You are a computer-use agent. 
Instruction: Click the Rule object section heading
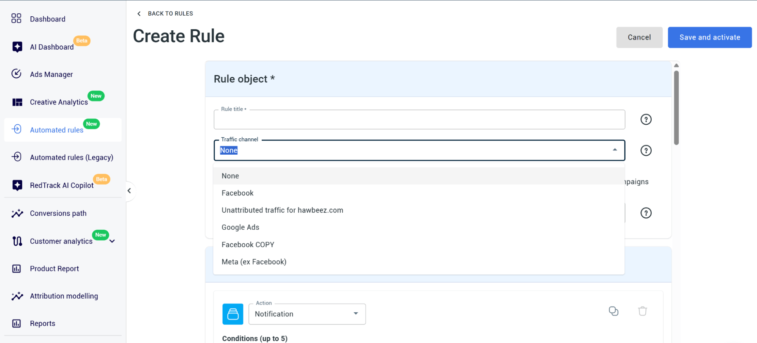tap(244, 79)
